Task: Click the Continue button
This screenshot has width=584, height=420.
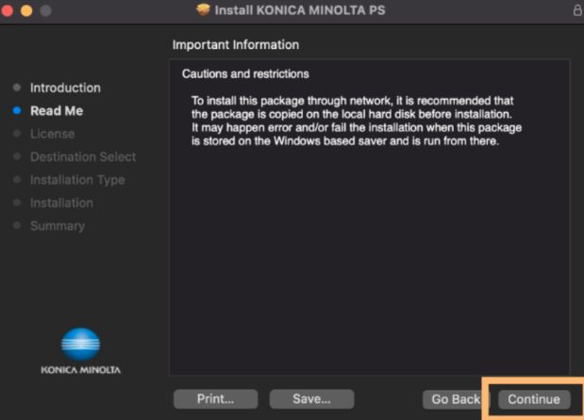Action: pos(534,399)
